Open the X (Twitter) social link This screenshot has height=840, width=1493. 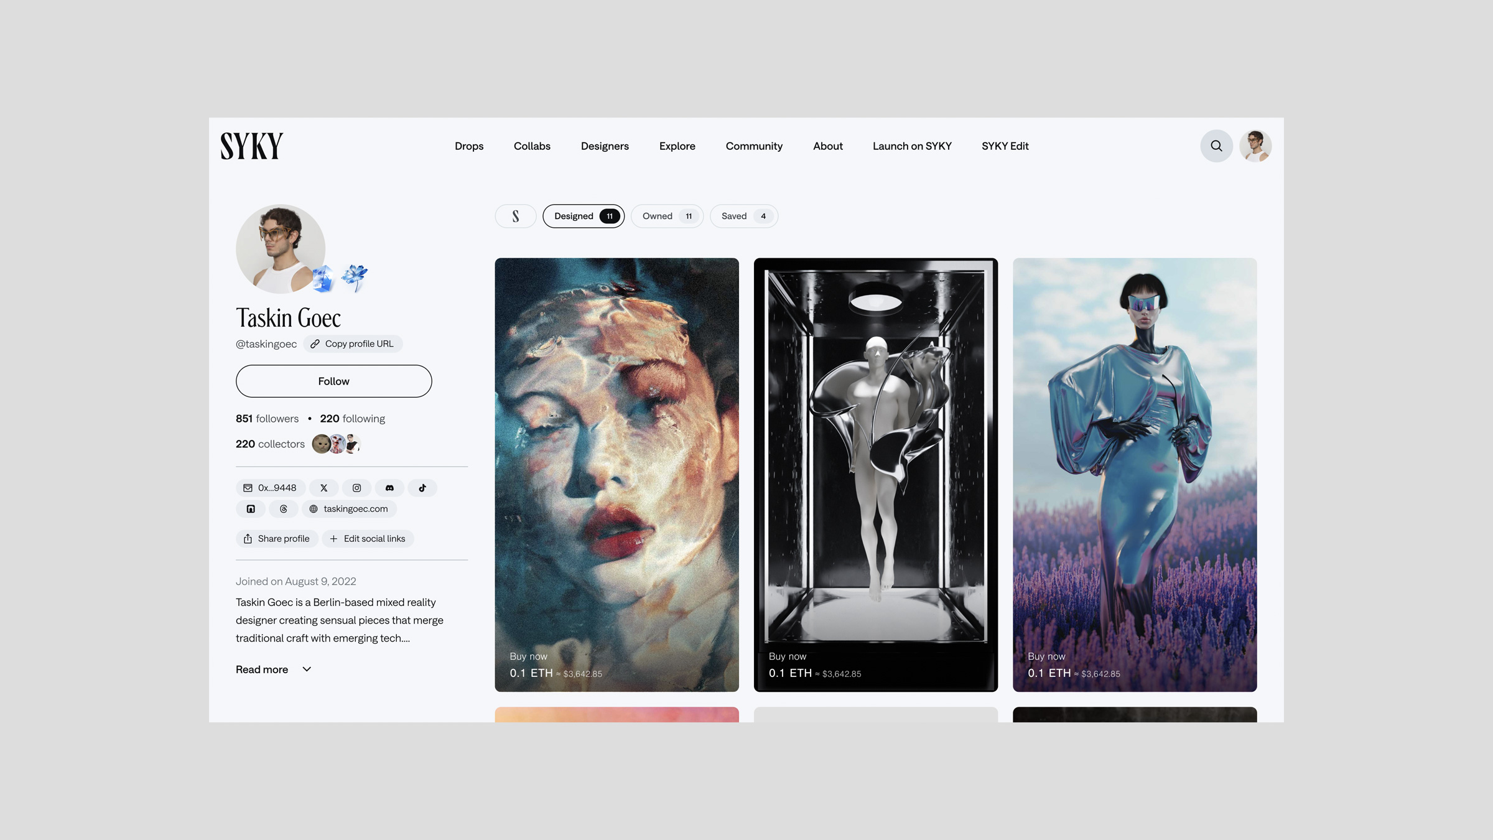(x=323, y=488)
